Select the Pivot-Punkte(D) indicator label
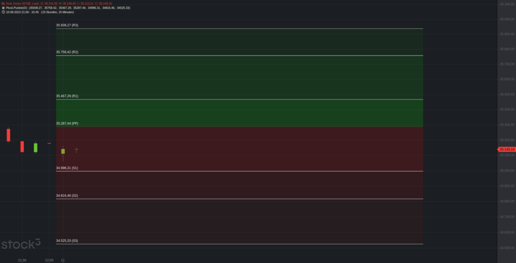The image size is (516, 263). pos(17,8)
